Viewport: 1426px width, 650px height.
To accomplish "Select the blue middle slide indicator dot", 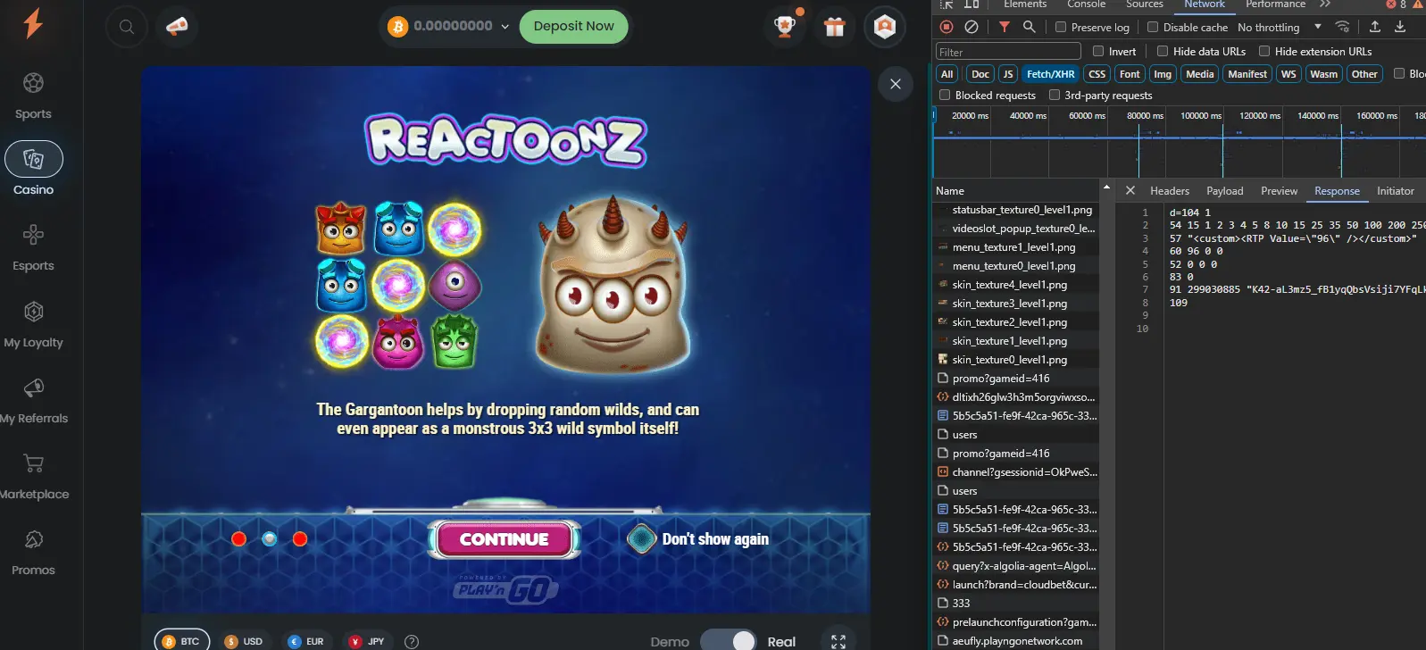I will pyautogui.click(x=270, y=538).
